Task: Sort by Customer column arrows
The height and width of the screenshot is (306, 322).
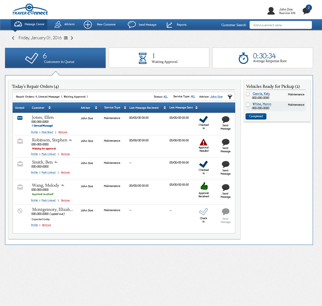Action: point(50,108)
